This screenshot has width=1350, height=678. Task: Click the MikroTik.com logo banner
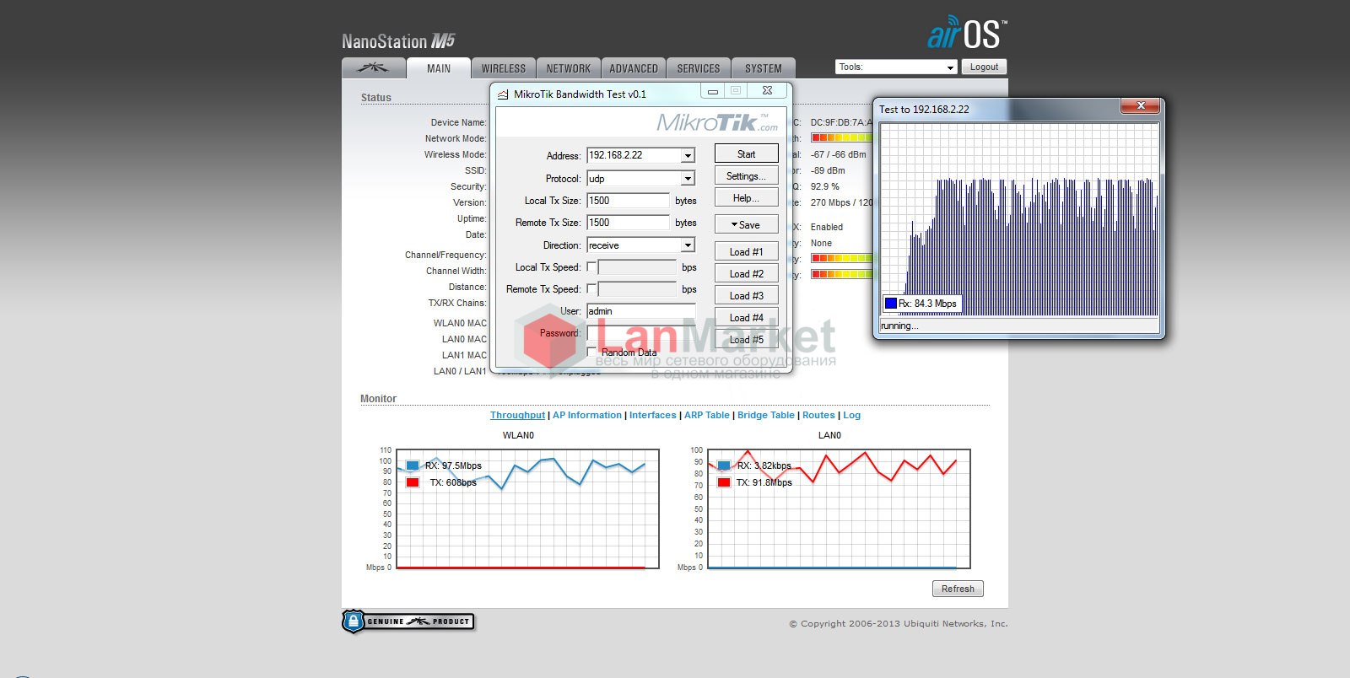click(717, 123)
